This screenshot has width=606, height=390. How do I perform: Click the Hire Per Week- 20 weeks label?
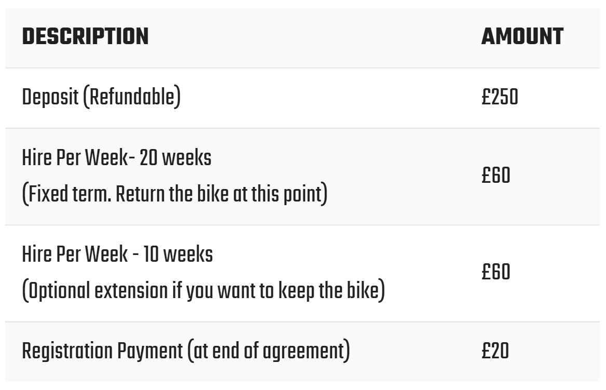117,157
